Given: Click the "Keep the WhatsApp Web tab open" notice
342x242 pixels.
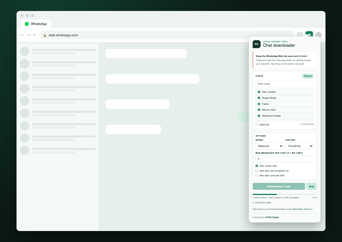Looking at the screenshot, I should coord(285,60).
